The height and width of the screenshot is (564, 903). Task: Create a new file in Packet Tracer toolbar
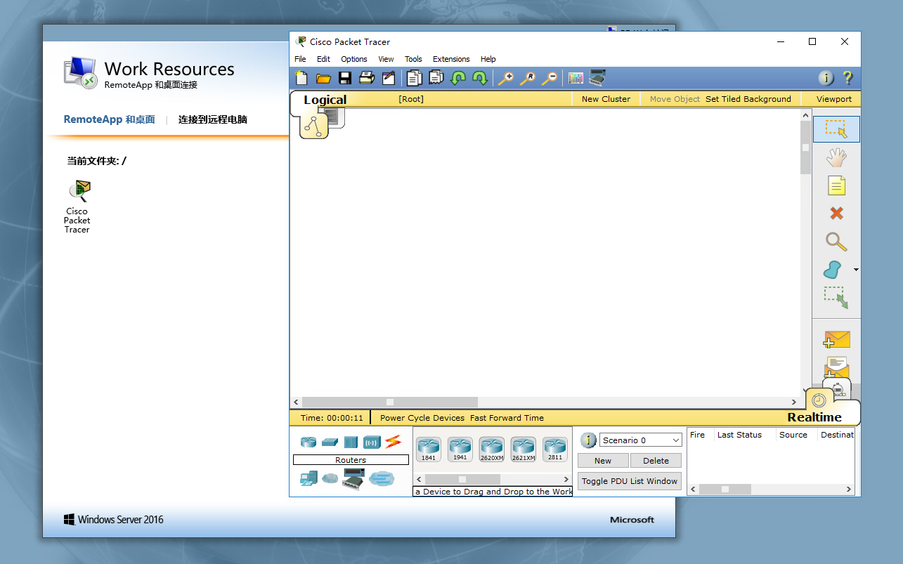coord(301,78)
